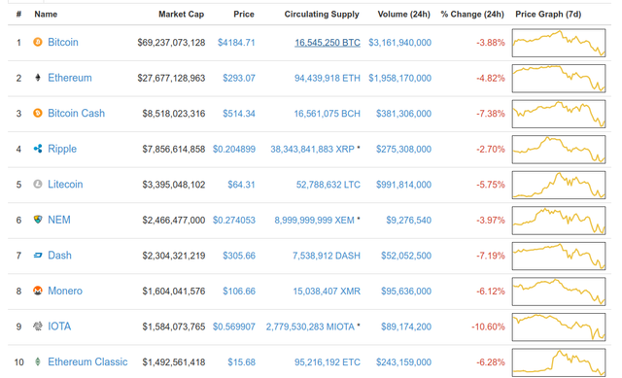Open Bitcoin's 7-day price graph
This screenshot has width=622, height=378.
tap(559, 43)
